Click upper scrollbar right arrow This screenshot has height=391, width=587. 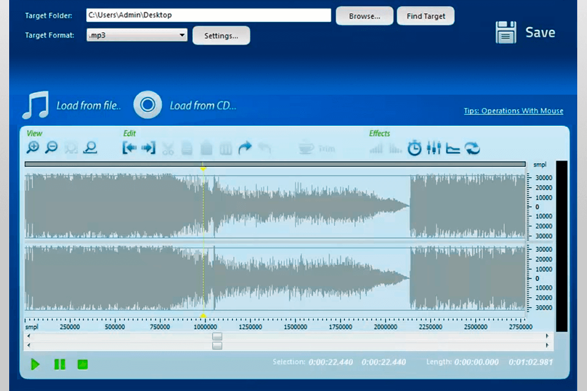pyautogui.click(x=547, y=336)
